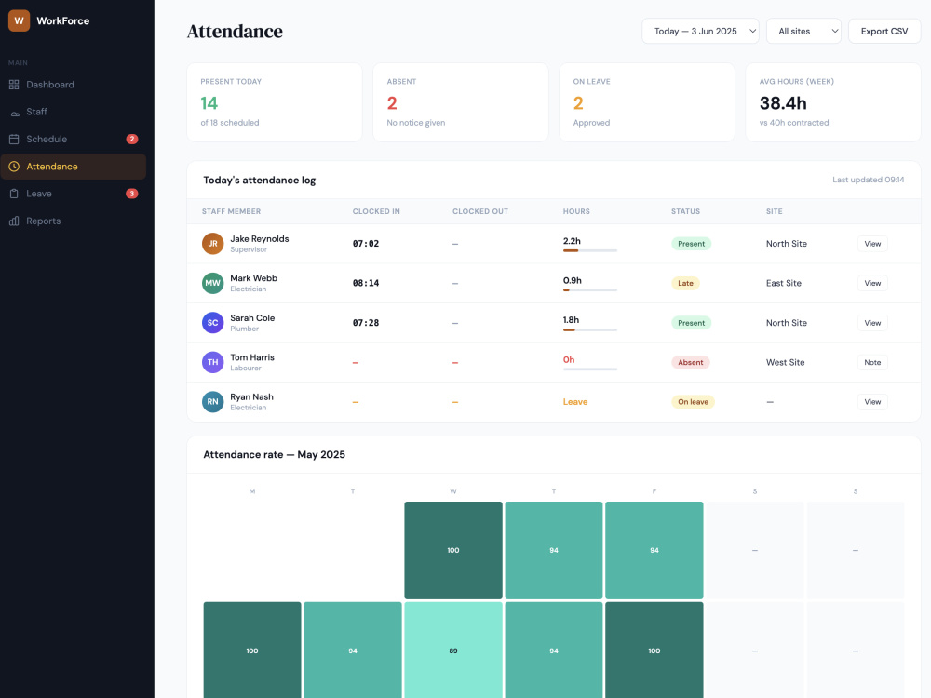Click the Leave clipboard icon
This screenshot has width=931, height=698.
pos(14,195)
